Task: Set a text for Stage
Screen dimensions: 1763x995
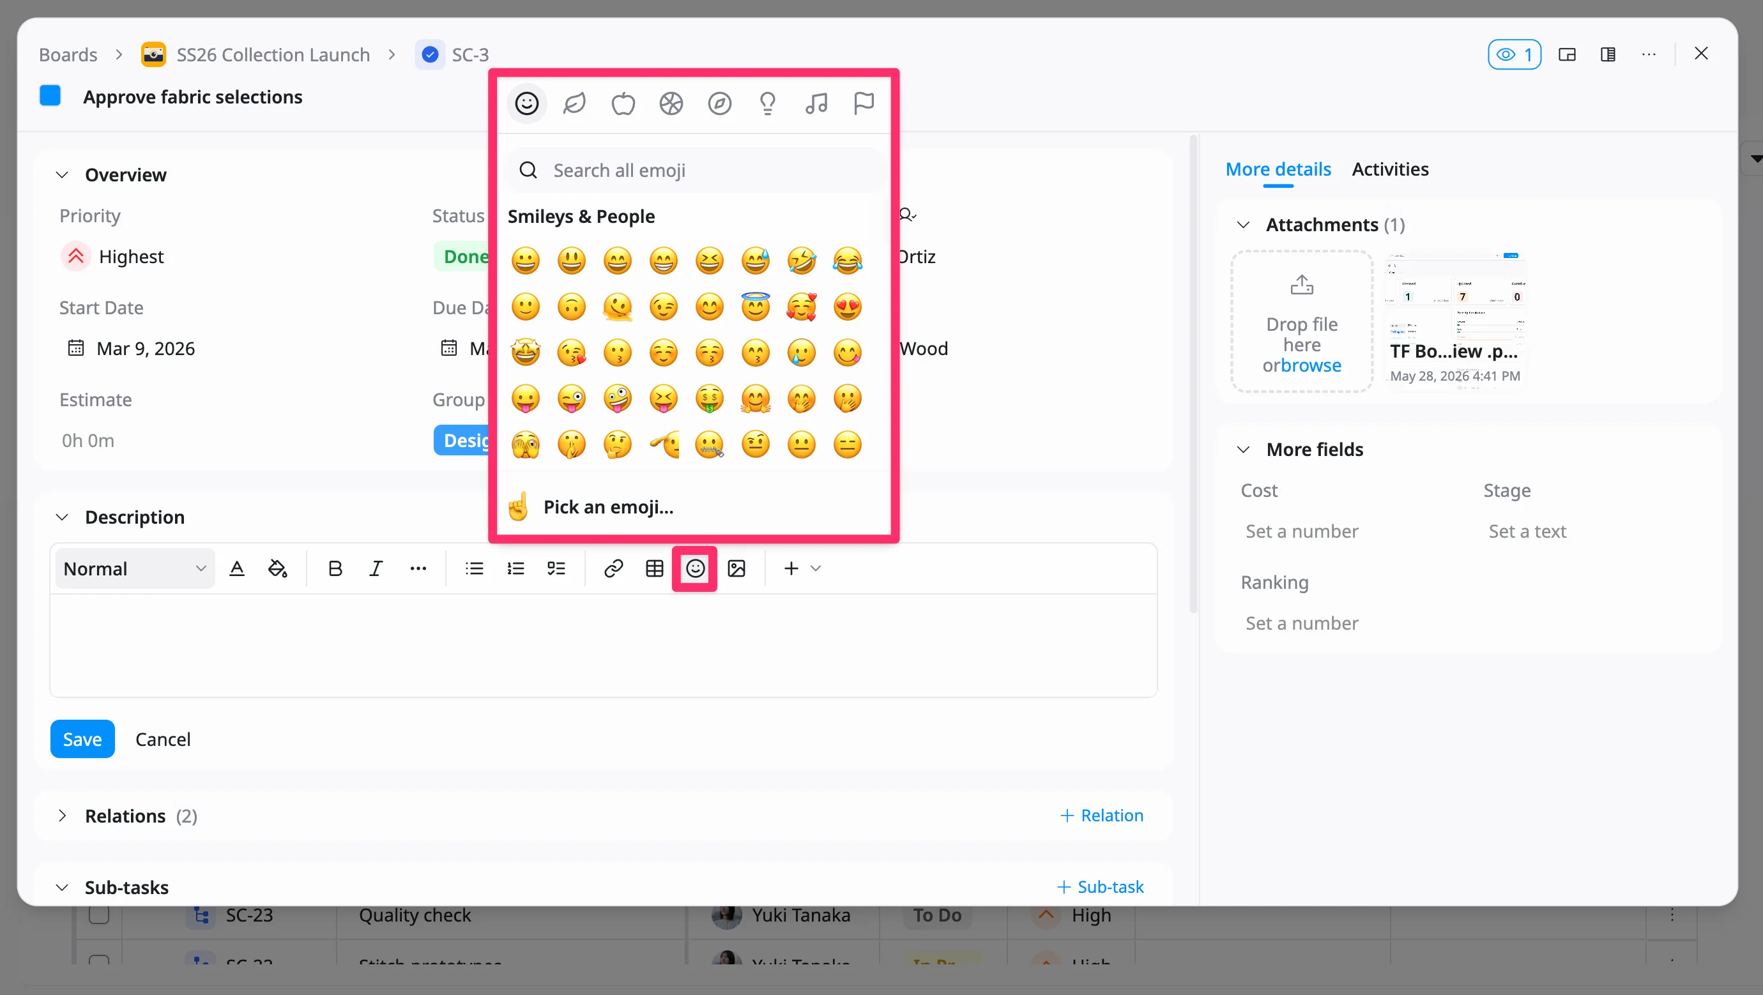Action: click(x=1527, y=532)
